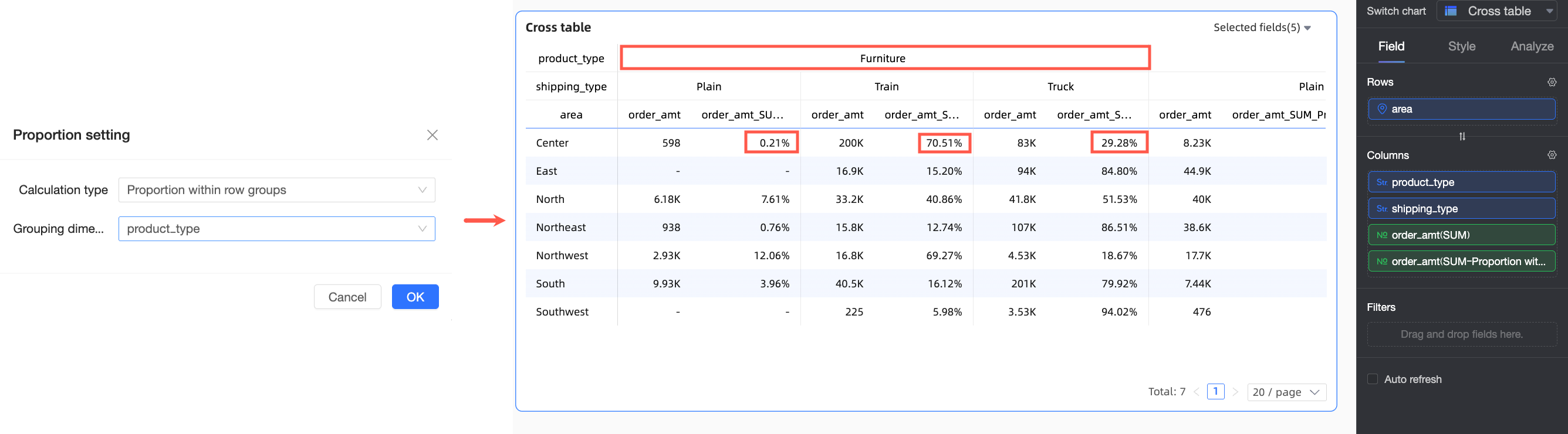Click the 69.27% cell in Northwest row
Screen dimensions: 1568x434
(944, 256)
